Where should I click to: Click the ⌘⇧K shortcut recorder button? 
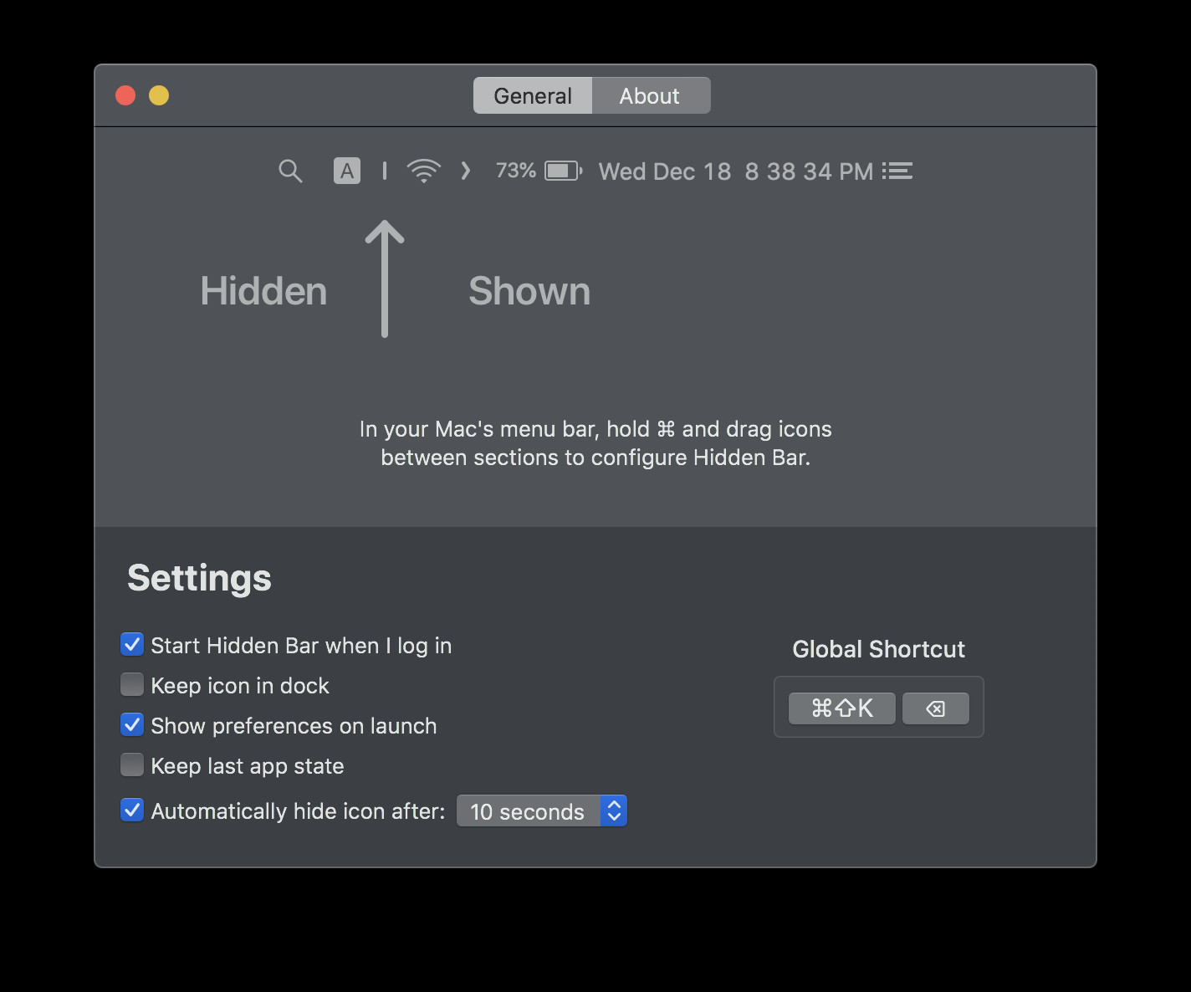pos(842,708)
